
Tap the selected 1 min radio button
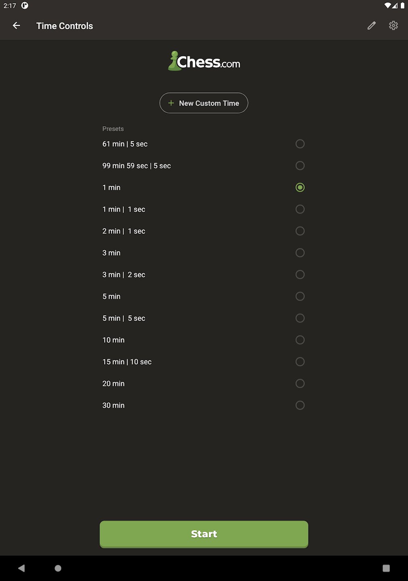[300, 188]
